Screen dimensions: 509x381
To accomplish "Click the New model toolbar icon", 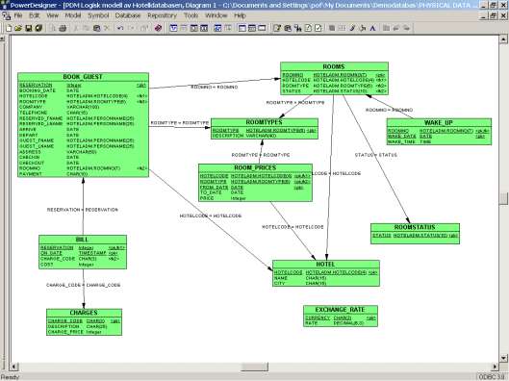I will (x=9, y=28).
